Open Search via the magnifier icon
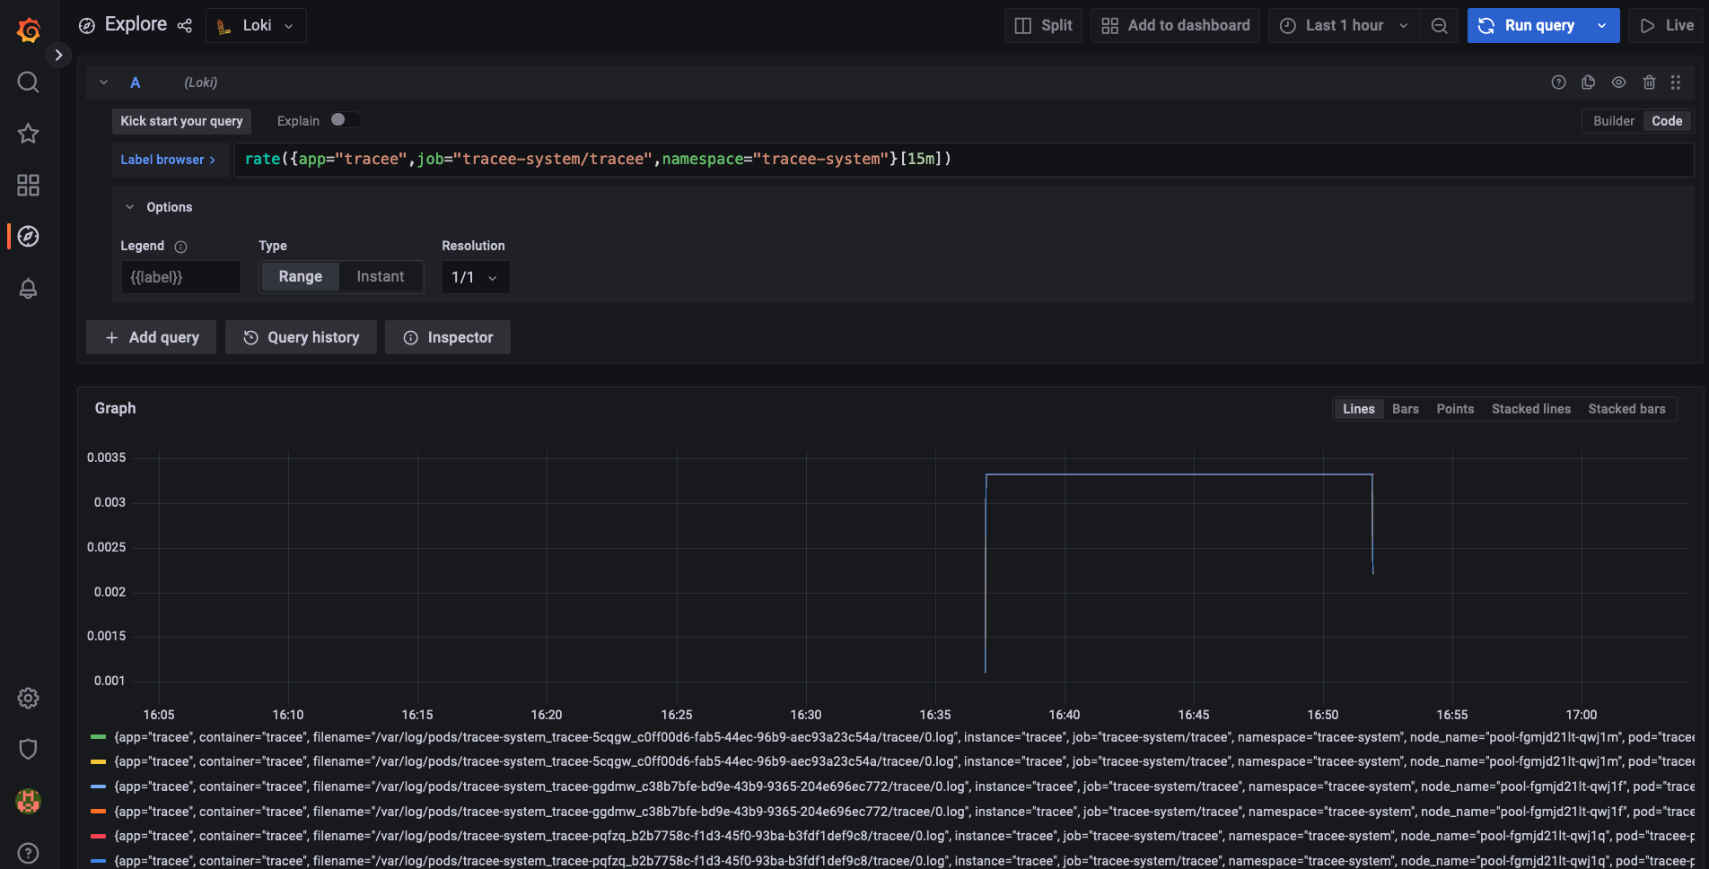This screenshot has width=1709, height=869. 27,82
